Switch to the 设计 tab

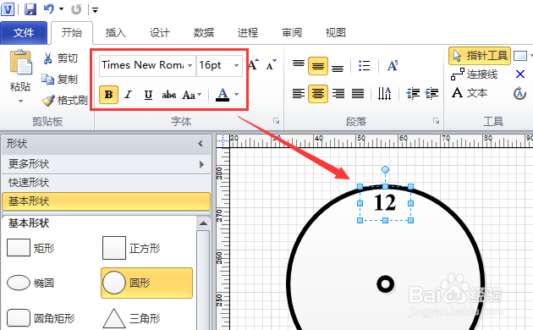pyautogui.click(x=159, y=33)
